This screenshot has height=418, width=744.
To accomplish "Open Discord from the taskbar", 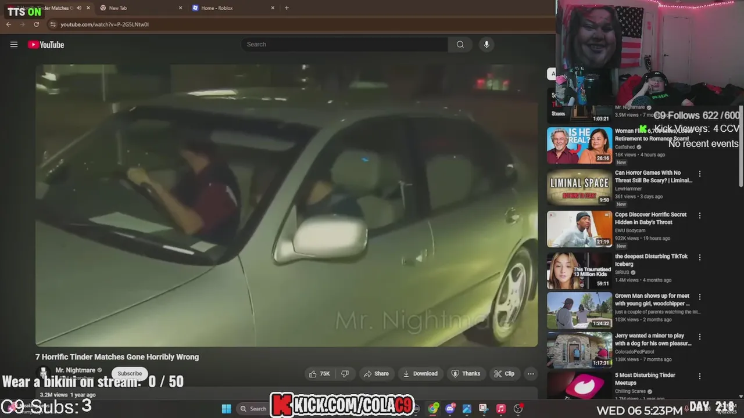I will point(450,409).
